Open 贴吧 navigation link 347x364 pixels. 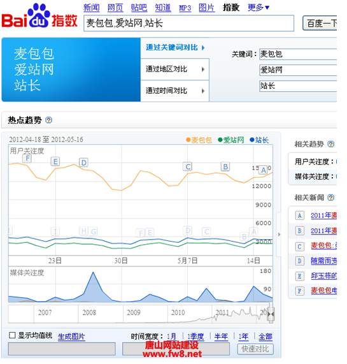(139, 8)
